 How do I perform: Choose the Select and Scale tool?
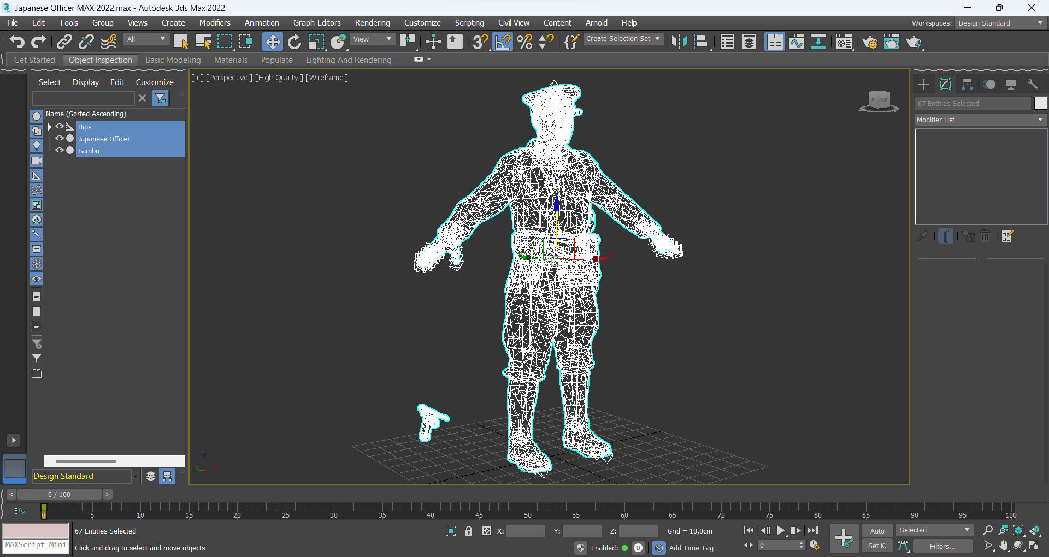click(x=316, y=42)
